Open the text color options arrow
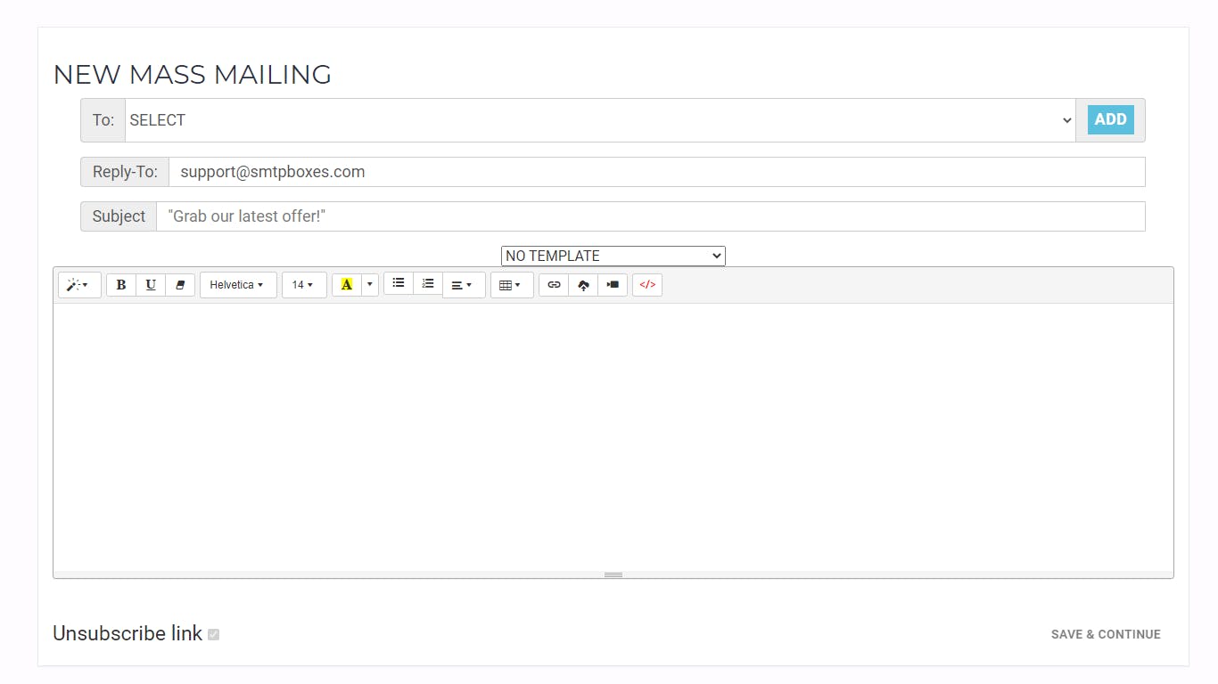The image size is (1218, 684). pos(370,285)
